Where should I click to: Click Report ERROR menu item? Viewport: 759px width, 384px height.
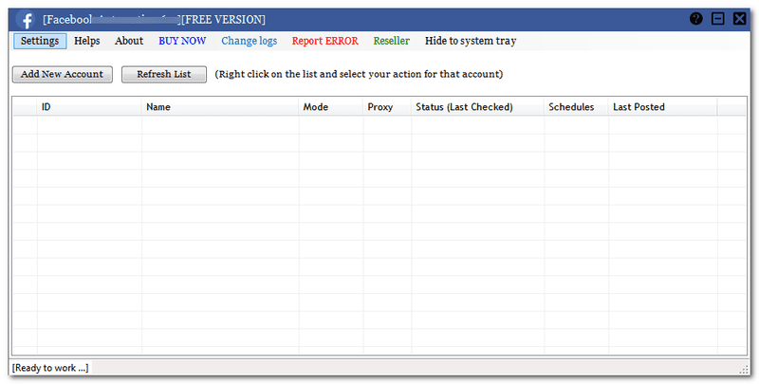coord(325,41)
